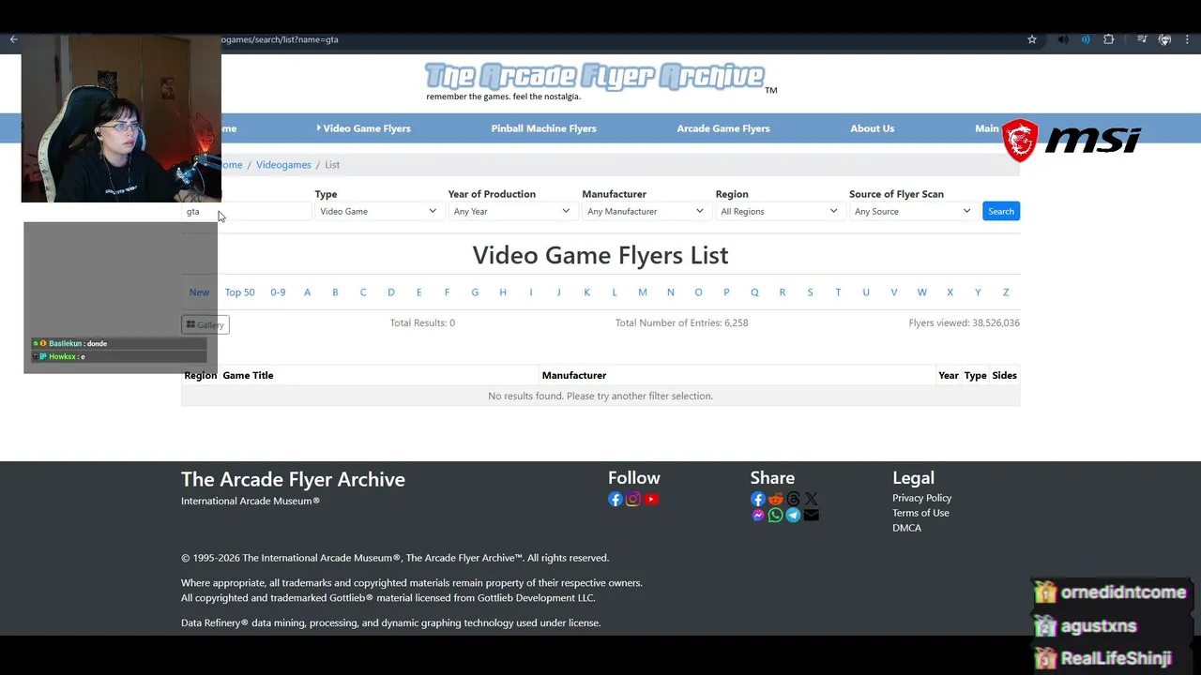Click Flyers viewed: 38,526,036 text
The image size is (1201, 675).
(x=964, y=322)
